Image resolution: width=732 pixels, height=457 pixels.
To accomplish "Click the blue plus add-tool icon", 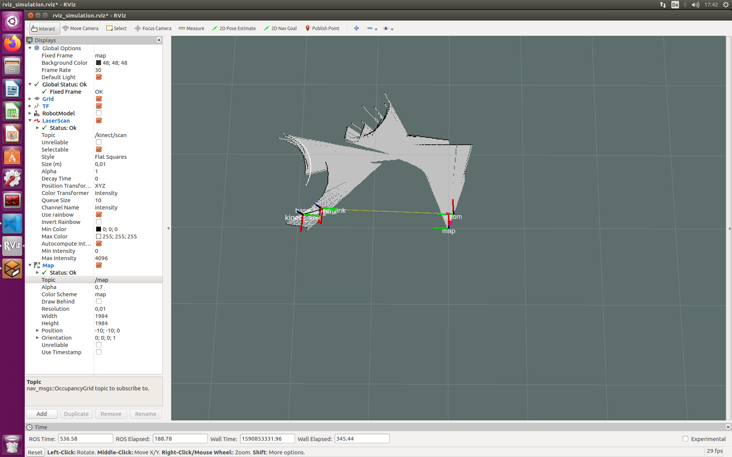I will click(x=356, y=29).
